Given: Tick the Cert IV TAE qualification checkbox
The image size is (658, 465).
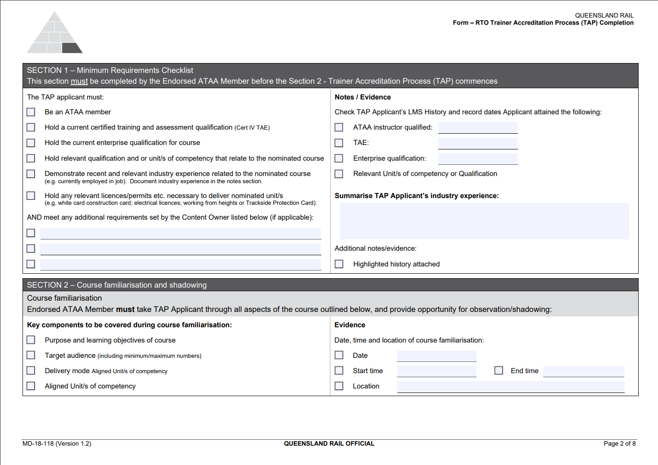Looking at the screenshot, I should coord(31,127).
